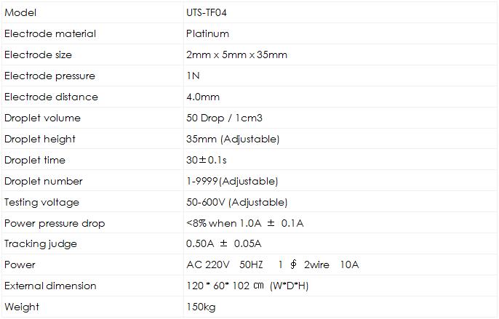Select the 50-600V (Adjustable) value

coord(237,202)
